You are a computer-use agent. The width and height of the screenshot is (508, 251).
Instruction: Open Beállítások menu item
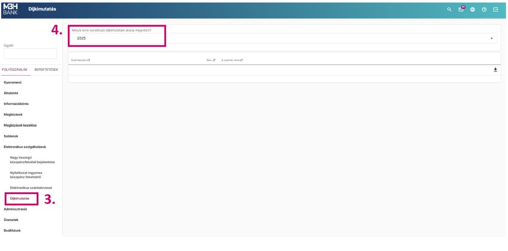pyautogui.click(x=12, y=231)
